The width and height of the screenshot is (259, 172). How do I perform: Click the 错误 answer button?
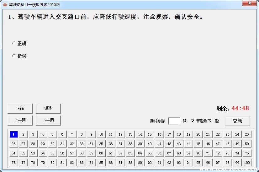[x=48, y=108]
